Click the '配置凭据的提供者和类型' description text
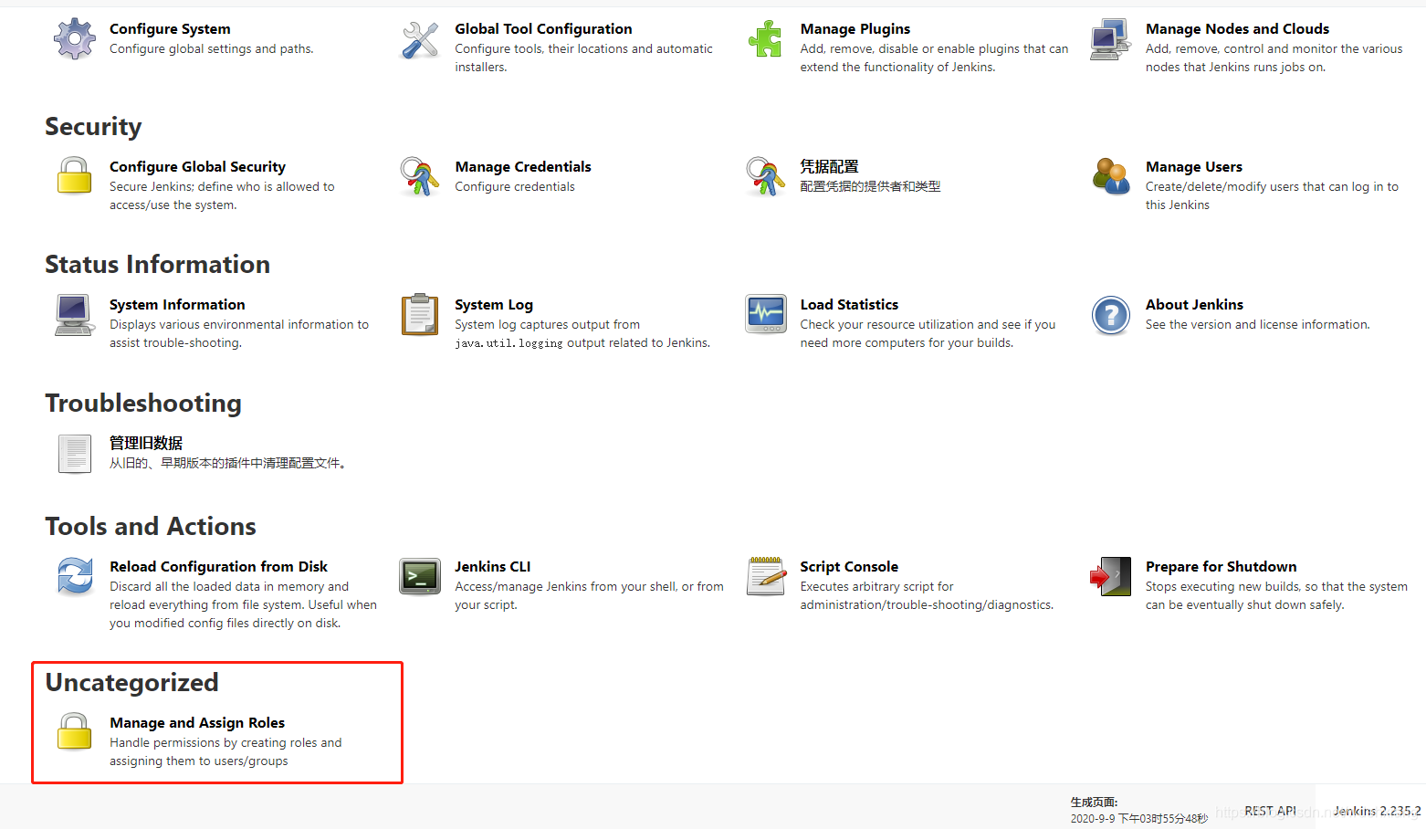 (x=870, y=187)
